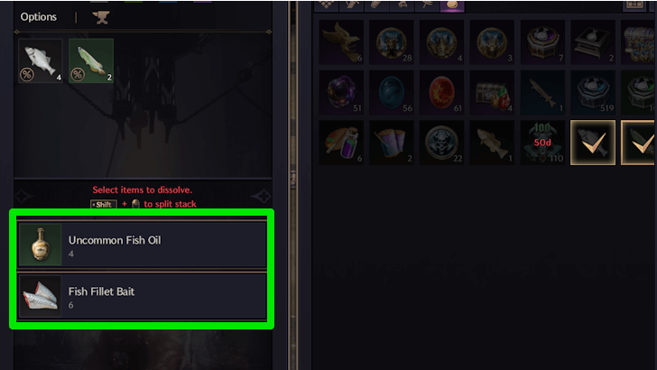
Task: Select the green fish stack of 2
Action: [91, 60]
